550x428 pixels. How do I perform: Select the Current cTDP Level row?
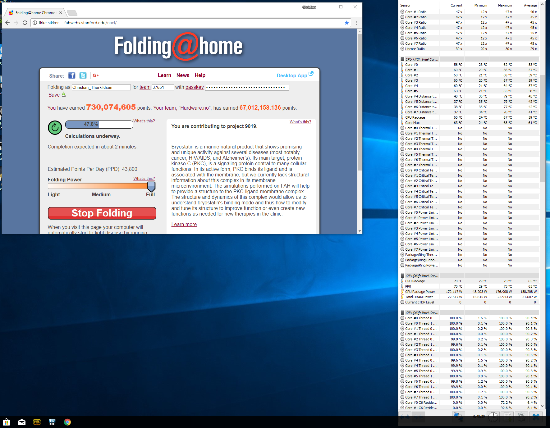click(469, 302)
